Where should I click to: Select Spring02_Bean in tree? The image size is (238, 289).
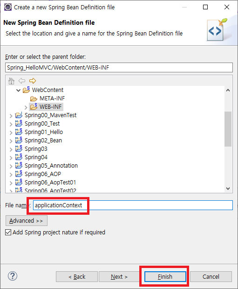[43, 140]
